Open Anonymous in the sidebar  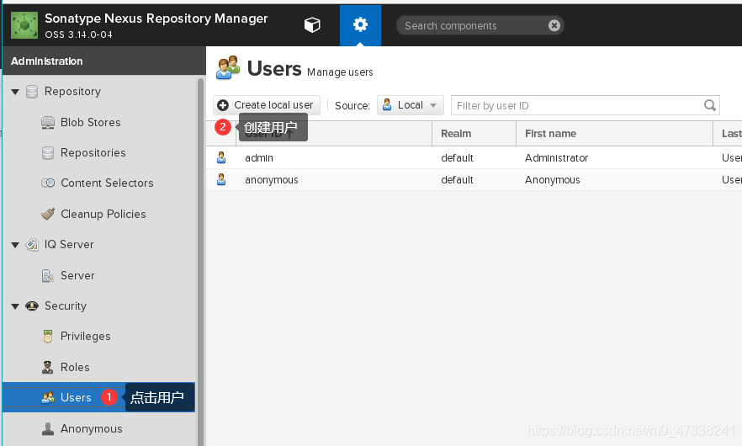point(92,429)
